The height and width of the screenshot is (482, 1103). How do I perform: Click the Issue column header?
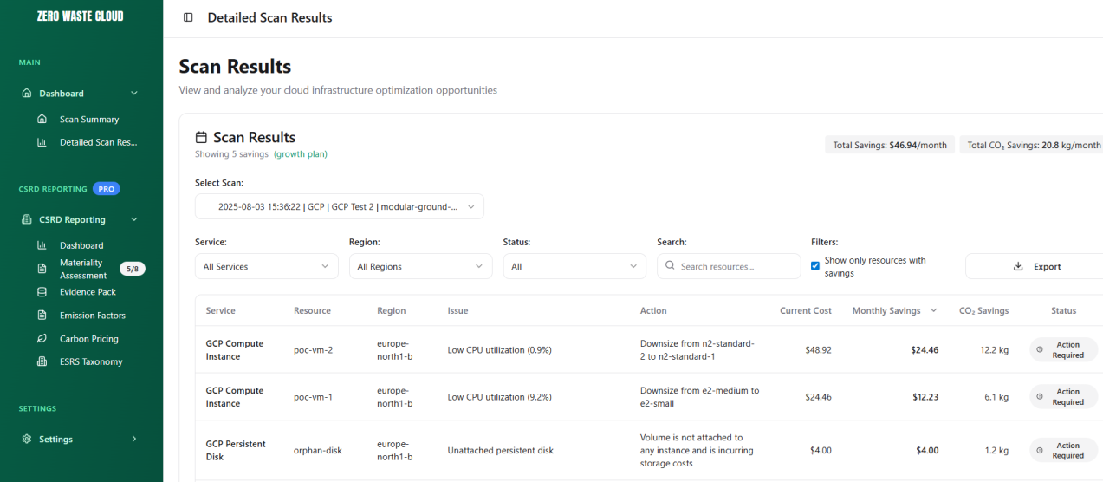(x=457, y=310)
